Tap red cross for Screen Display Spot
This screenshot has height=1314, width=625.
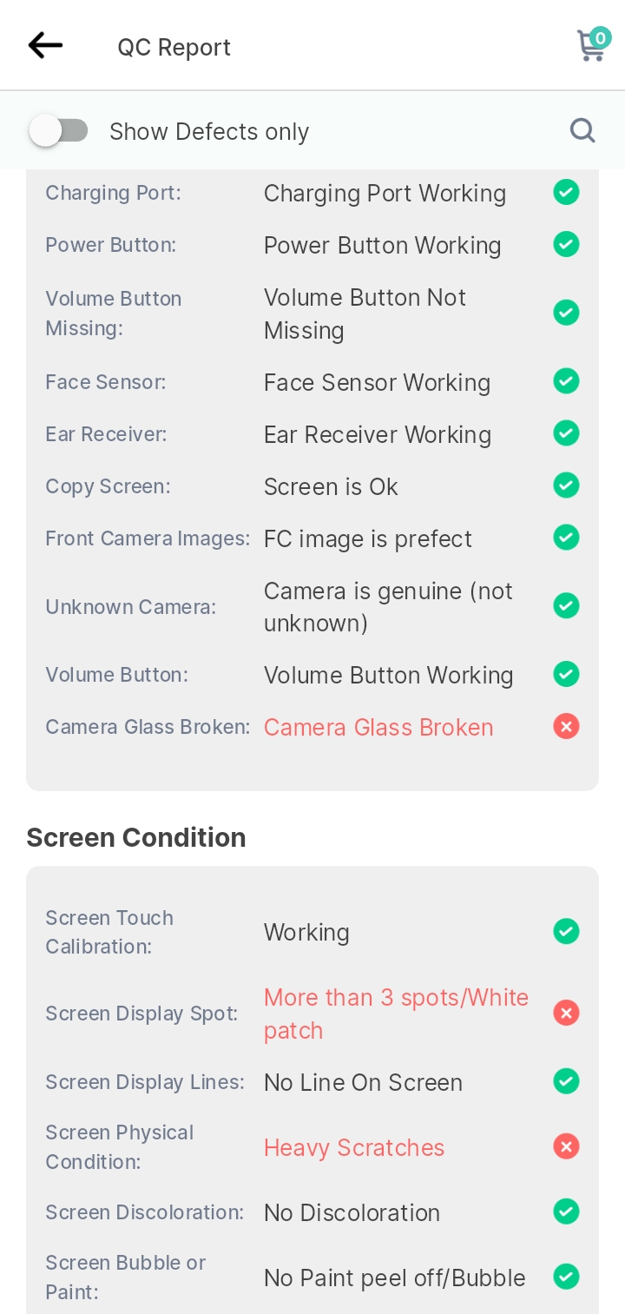pyautogui.click(x=567, y=1013)
